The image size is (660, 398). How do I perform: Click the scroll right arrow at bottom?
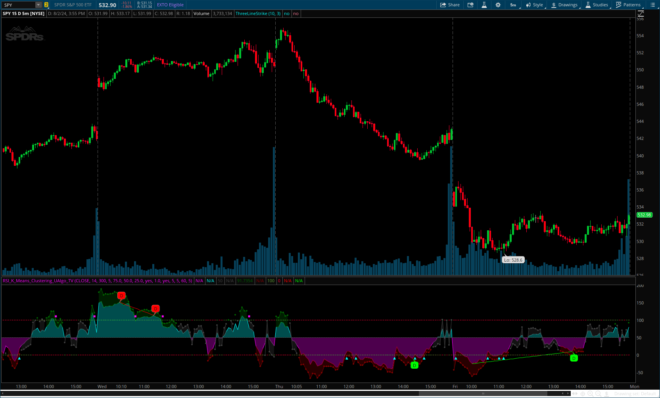point(568,394)
